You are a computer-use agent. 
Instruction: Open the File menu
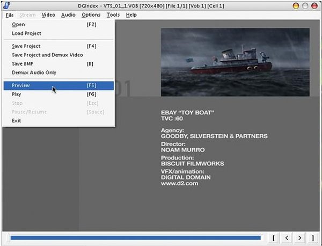(10, 15)
